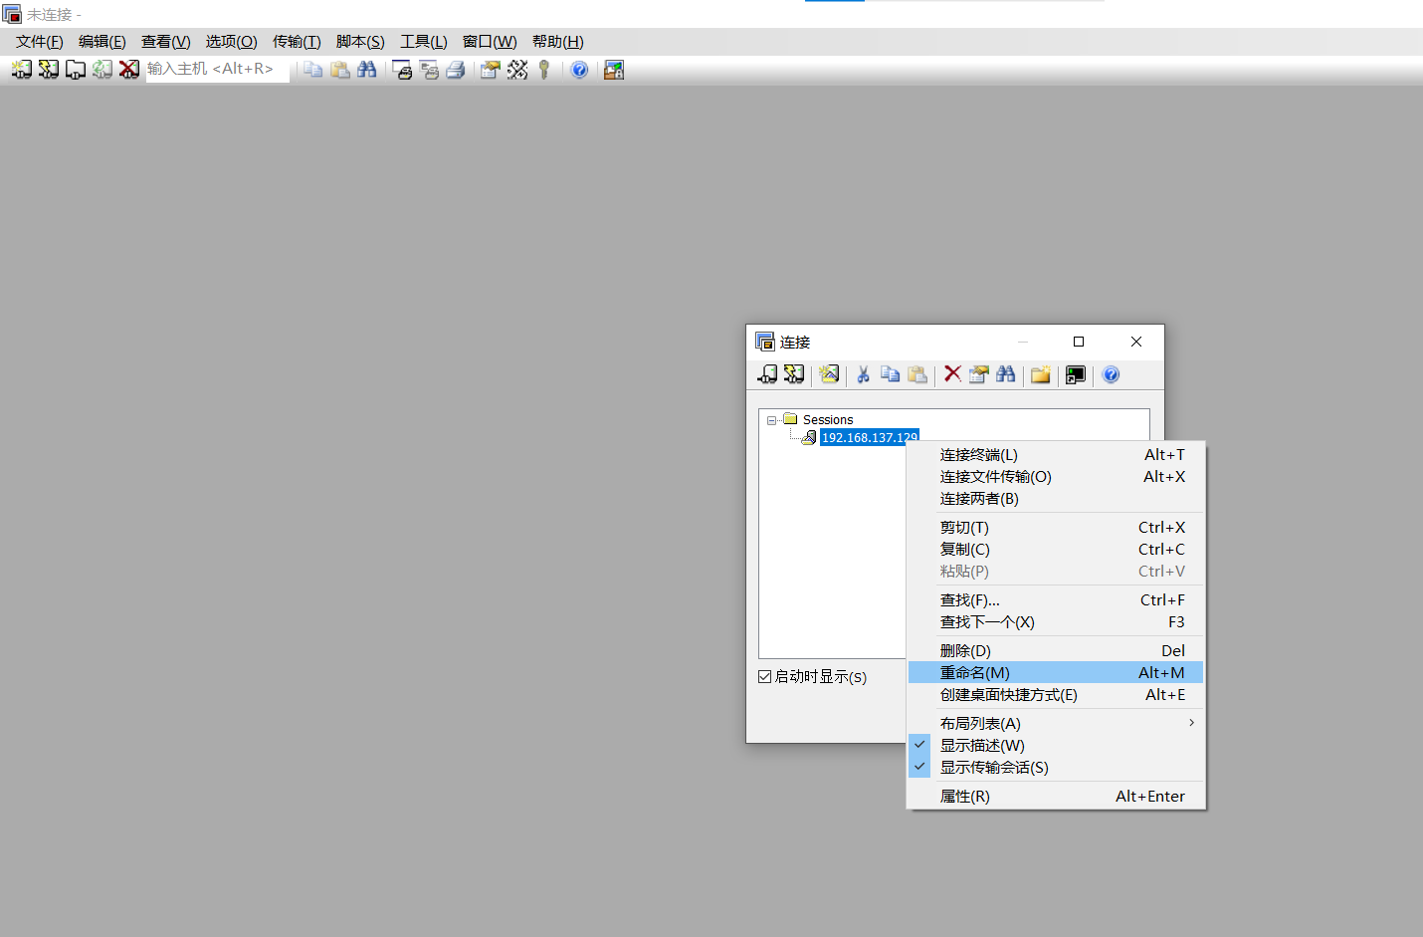Click the green Reconnect icon

[x=102, y=70]
